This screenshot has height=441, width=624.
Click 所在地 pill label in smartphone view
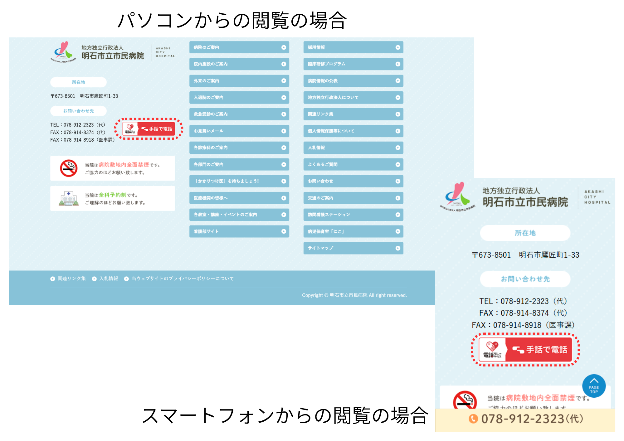525,233
